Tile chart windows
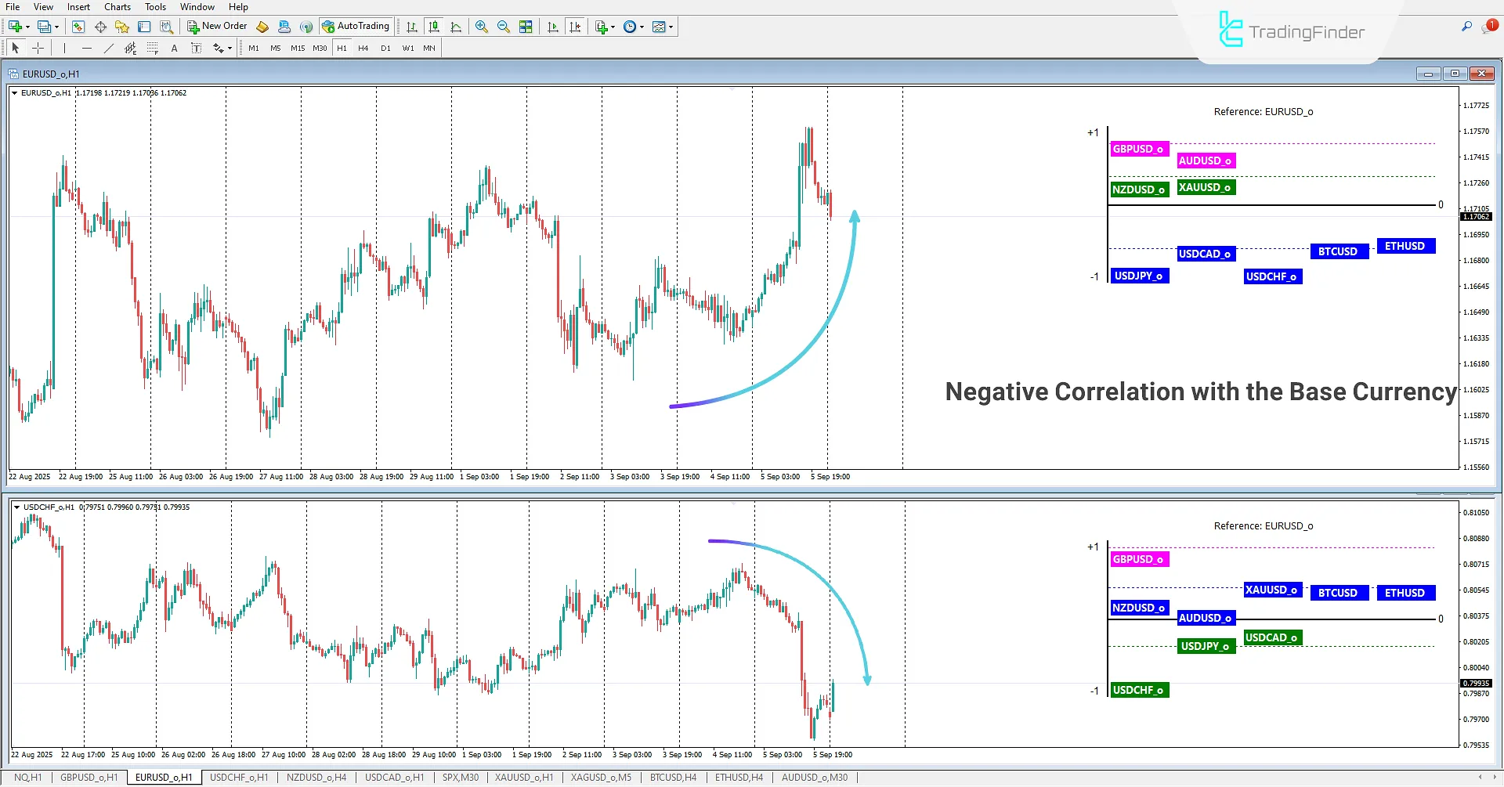Image resolution: width=1504 pixels, height=787 pixels. (526, 26)
